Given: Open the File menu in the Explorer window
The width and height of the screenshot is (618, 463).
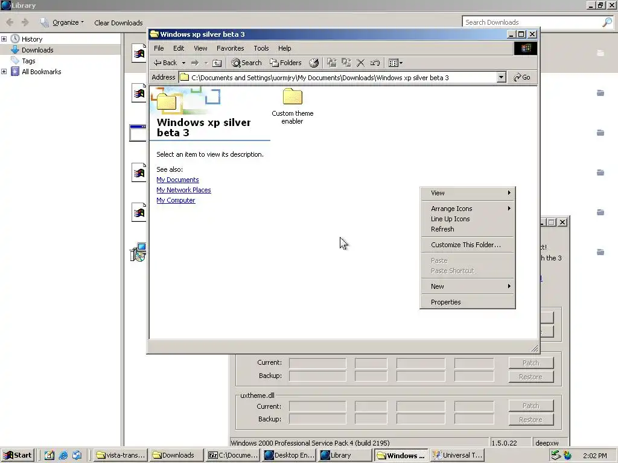Looking at the screenshot, I should tap(159, 48).
